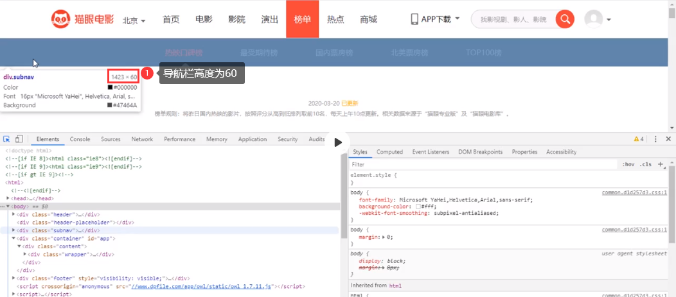Click the 热映口碑榜 subnav link

[x=183, y=53]
